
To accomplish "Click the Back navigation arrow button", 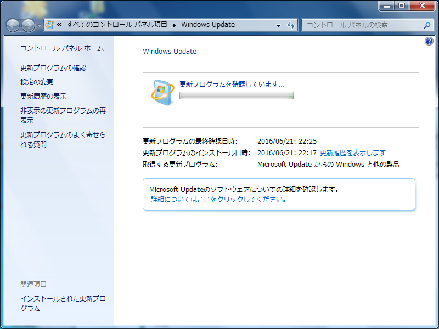I will coord(13,25).
